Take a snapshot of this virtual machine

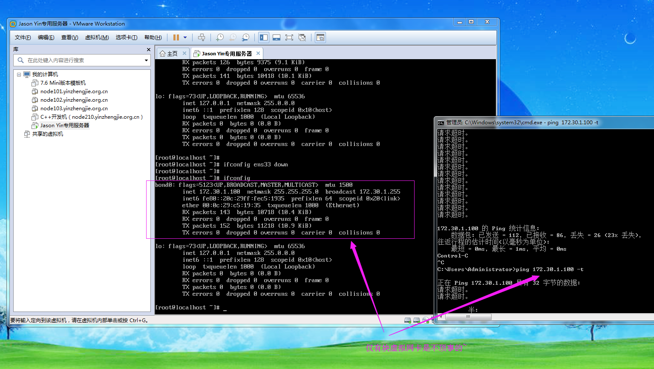(220, 37)
